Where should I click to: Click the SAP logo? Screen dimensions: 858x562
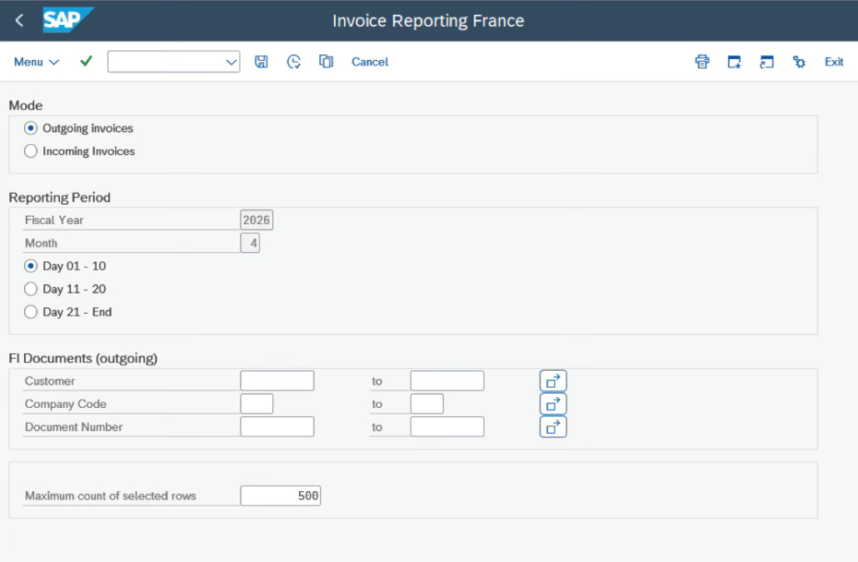(x=67, y=20)
